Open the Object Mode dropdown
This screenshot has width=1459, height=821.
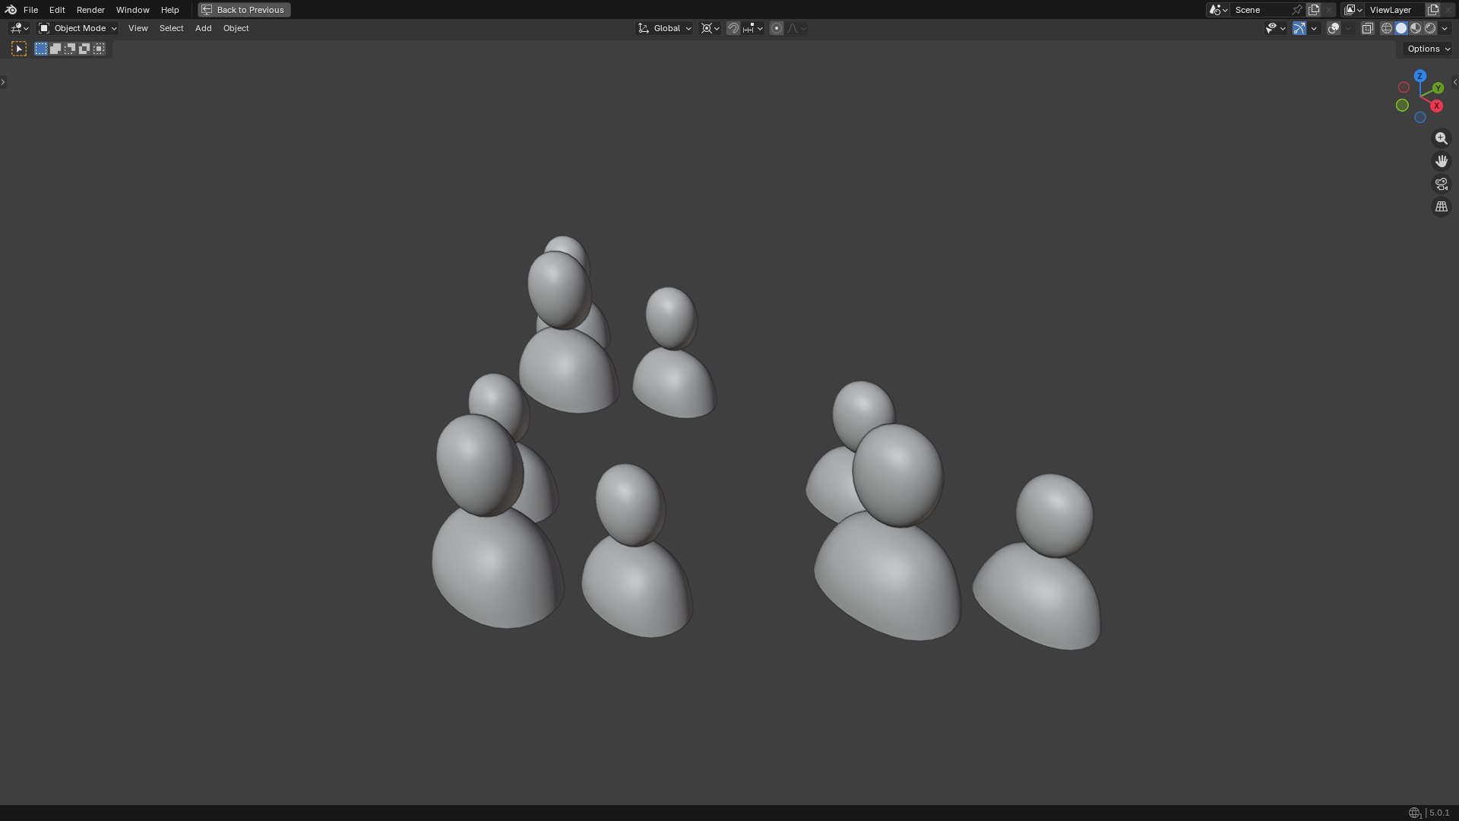(x=78, y=28)
